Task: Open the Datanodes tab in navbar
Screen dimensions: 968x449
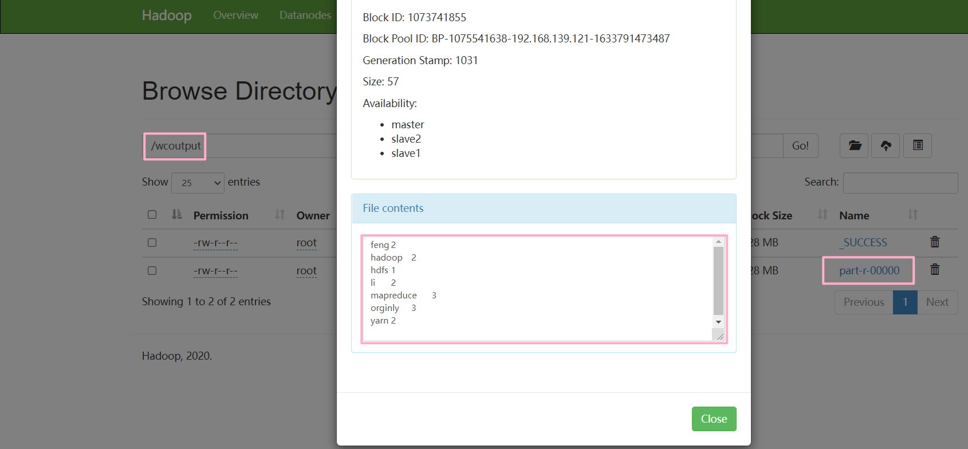Action: (305, 15)
